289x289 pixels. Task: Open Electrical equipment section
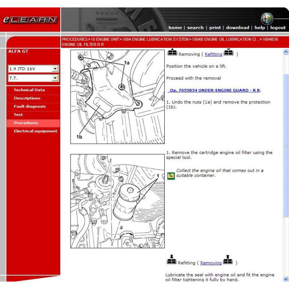[36, 131]
